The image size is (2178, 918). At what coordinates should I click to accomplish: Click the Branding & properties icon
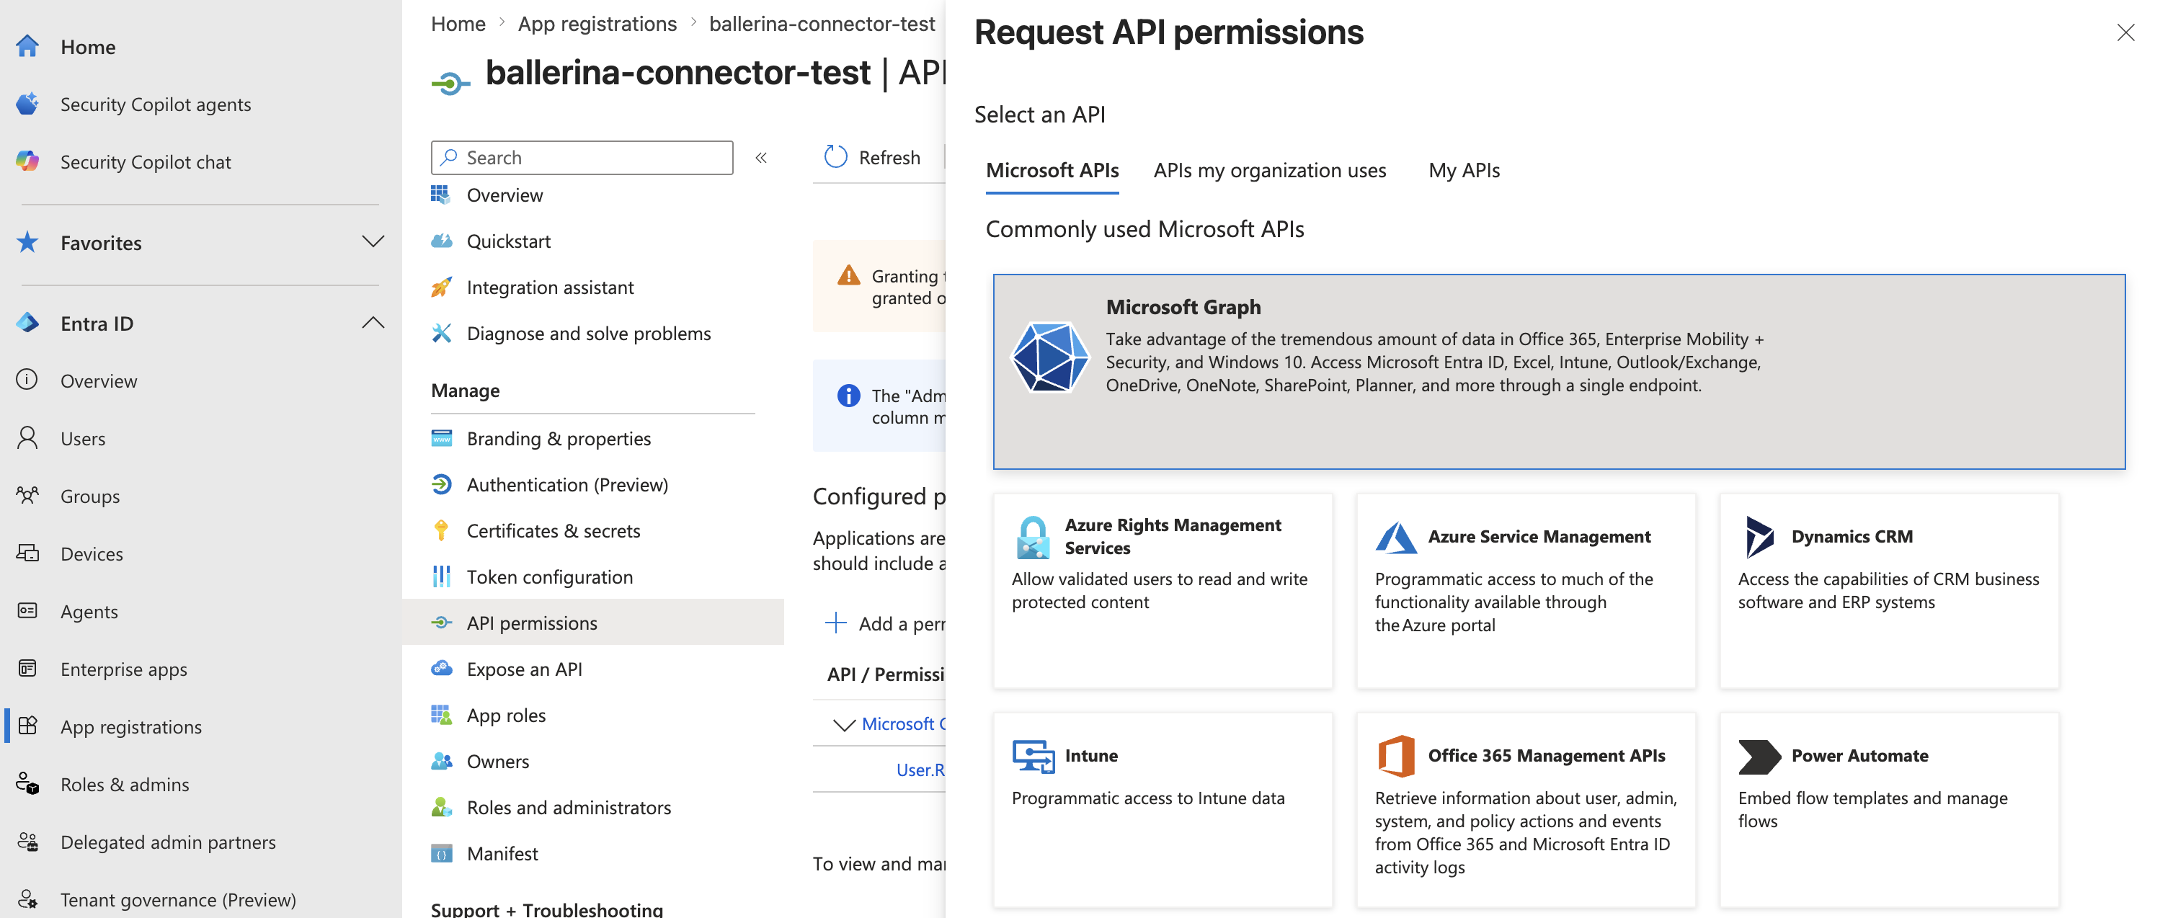[x=441, y=438]
